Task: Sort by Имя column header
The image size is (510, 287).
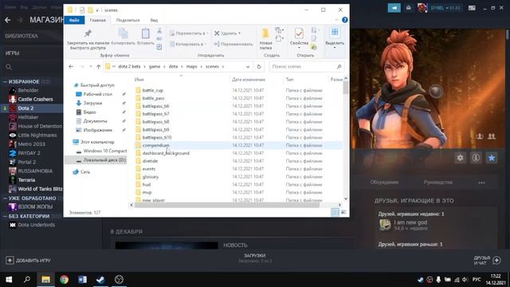Action: (x=139, y=80)
